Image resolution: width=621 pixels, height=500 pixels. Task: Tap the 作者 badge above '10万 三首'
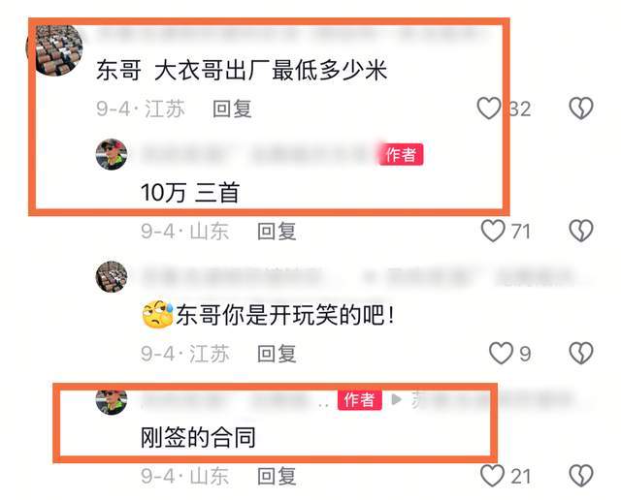click(x=401, y=154)
